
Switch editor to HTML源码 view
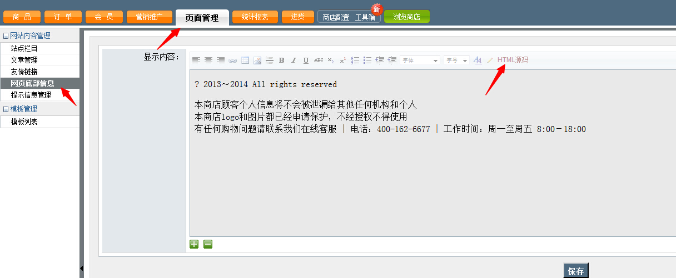point(513,60)
